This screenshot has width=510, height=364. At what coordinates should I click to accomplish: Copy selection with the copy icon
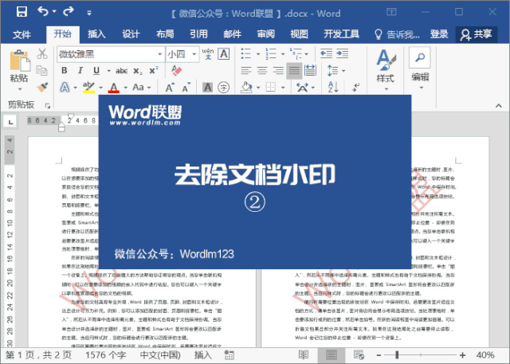(42, 70)
